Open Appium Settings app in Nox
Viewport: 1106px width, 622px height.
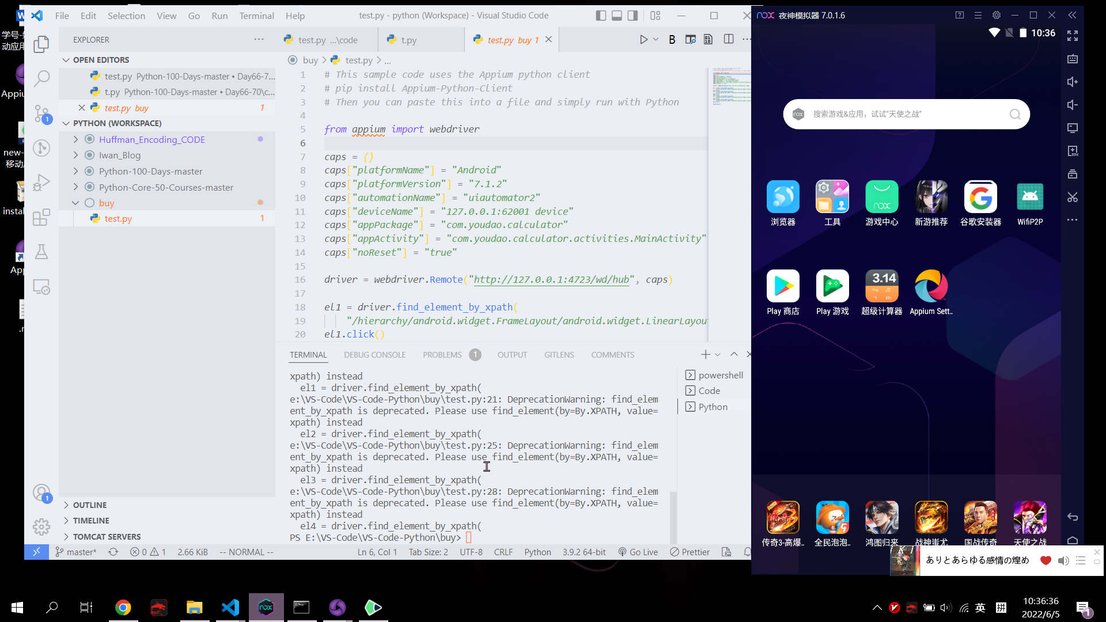(x=931, y=293)
